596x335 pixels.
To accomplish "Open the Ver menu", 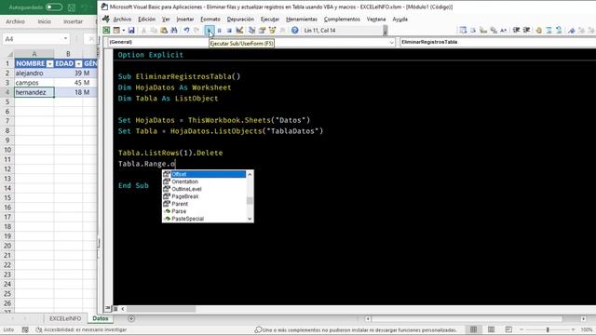I will [166, 19].
